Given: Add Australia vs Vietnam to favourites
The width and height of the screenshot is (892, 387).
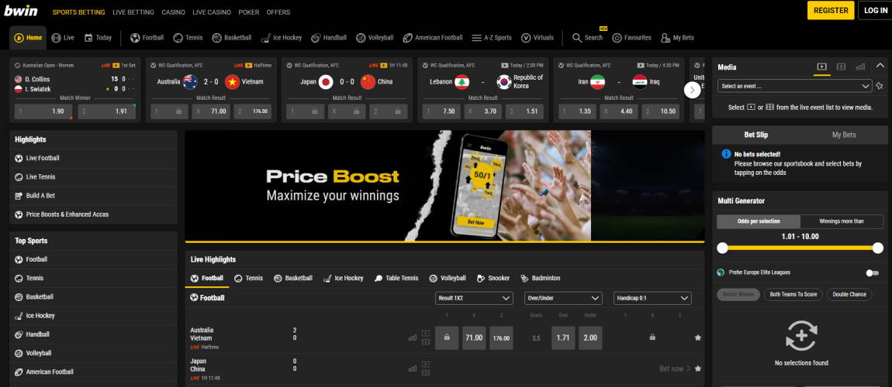Looking at the screenshot, I should (x=698, y=337).
